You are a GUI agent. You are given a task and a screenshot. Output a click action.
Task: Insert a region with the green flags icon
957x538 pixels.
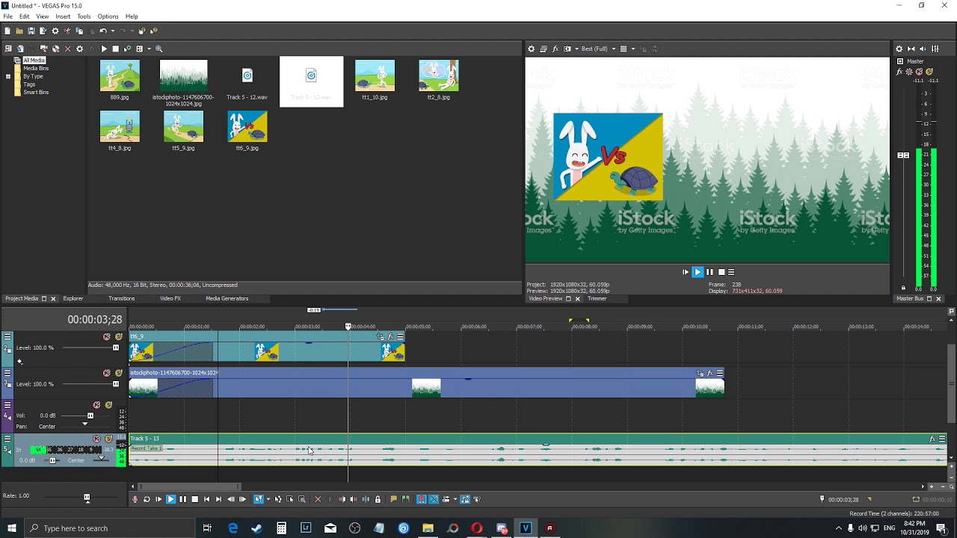pos(405,499)
